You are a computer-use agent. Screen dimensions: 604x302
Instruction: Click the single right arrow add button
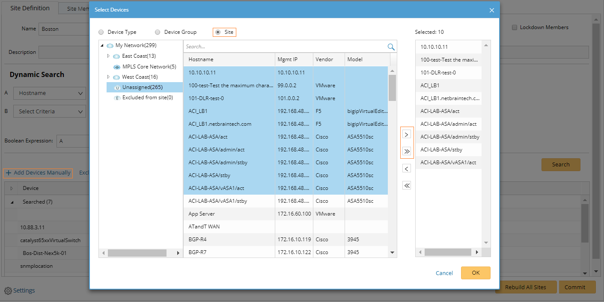[x=407, y=134]
